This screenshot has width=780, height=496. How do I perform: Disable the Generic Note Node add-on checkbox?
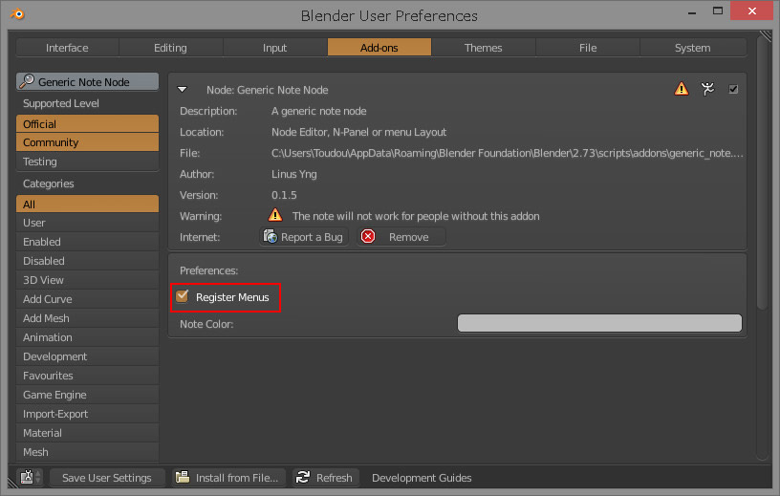(x=733, y=89)
